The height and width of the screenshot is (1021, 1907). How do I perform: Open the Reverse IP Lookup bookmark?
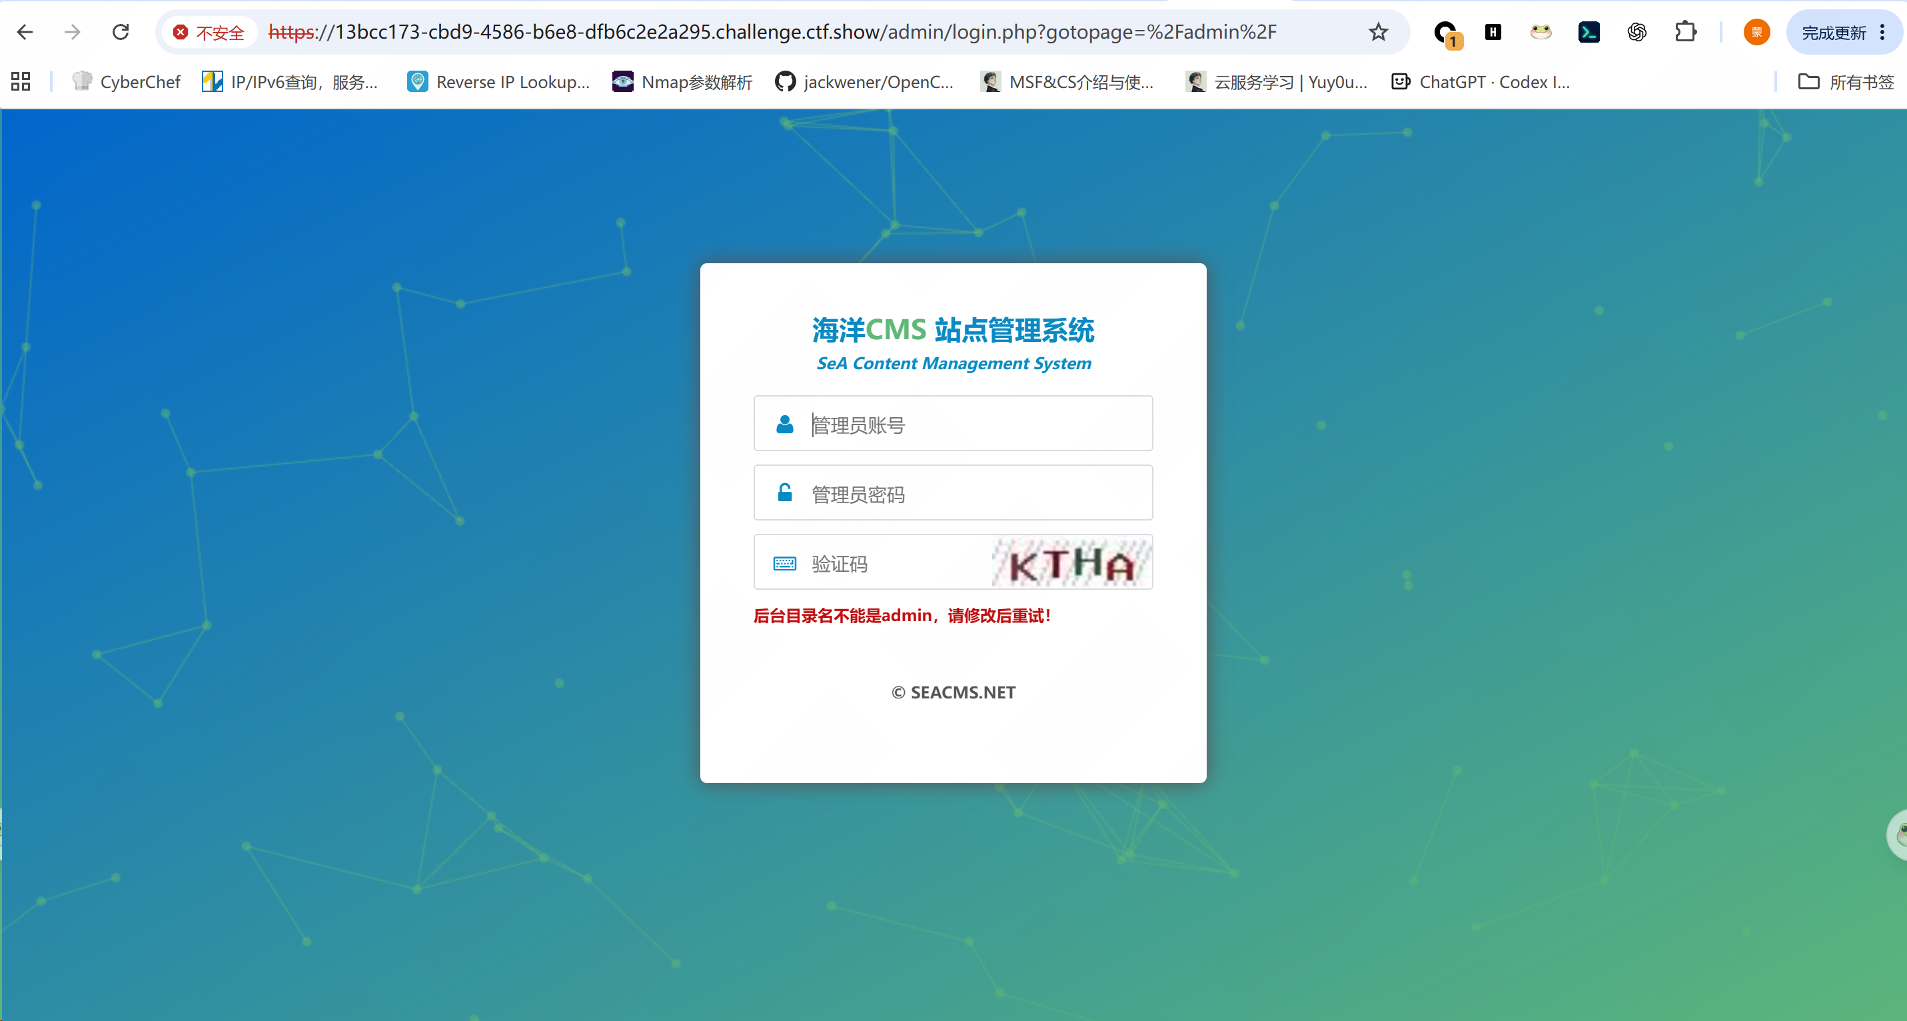click(x=499, y=81)
